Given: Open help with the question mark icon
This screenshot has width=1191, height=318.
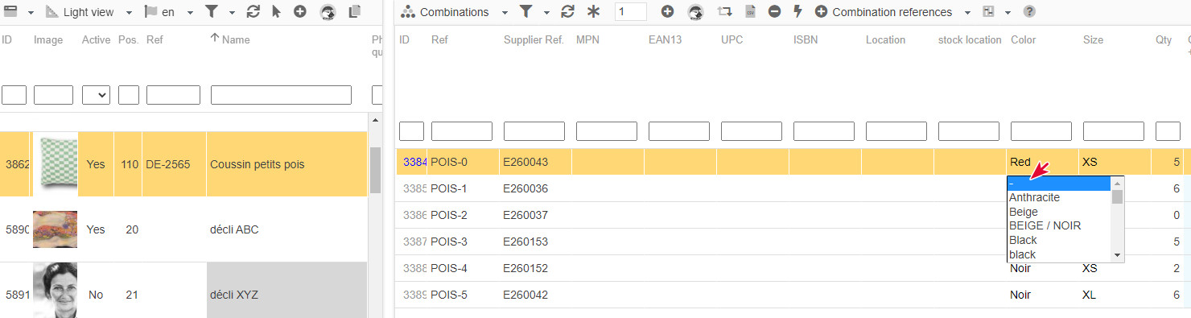Looking at the screenshot, I should click(x=1029, y=12).
